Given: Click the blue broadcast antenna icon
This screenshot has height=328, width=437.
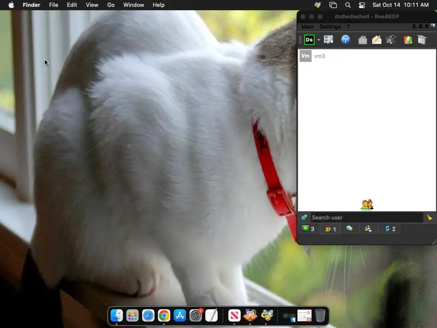Looking at the screenshot, I should click(346, 40).
